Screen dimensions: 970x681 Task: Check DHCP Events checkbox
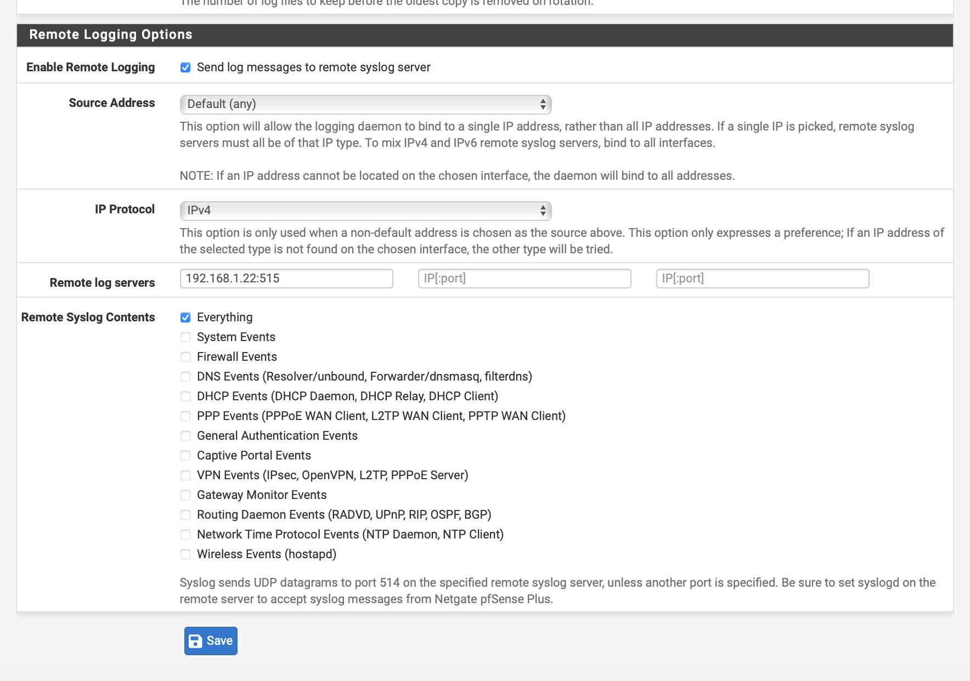pos(185,396)
